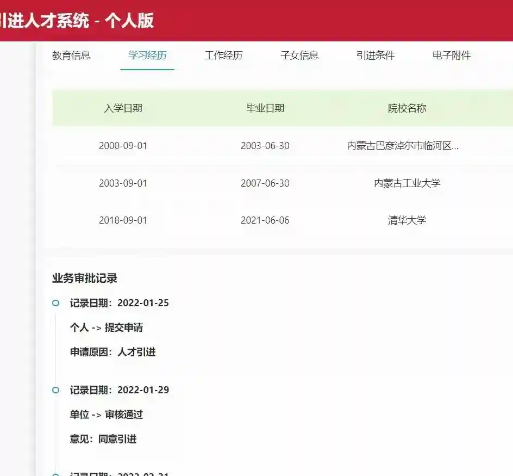This screenshot has height=476, width=513.
Task: Click the 毕业日期 column header
Action: tap(265, 108)
